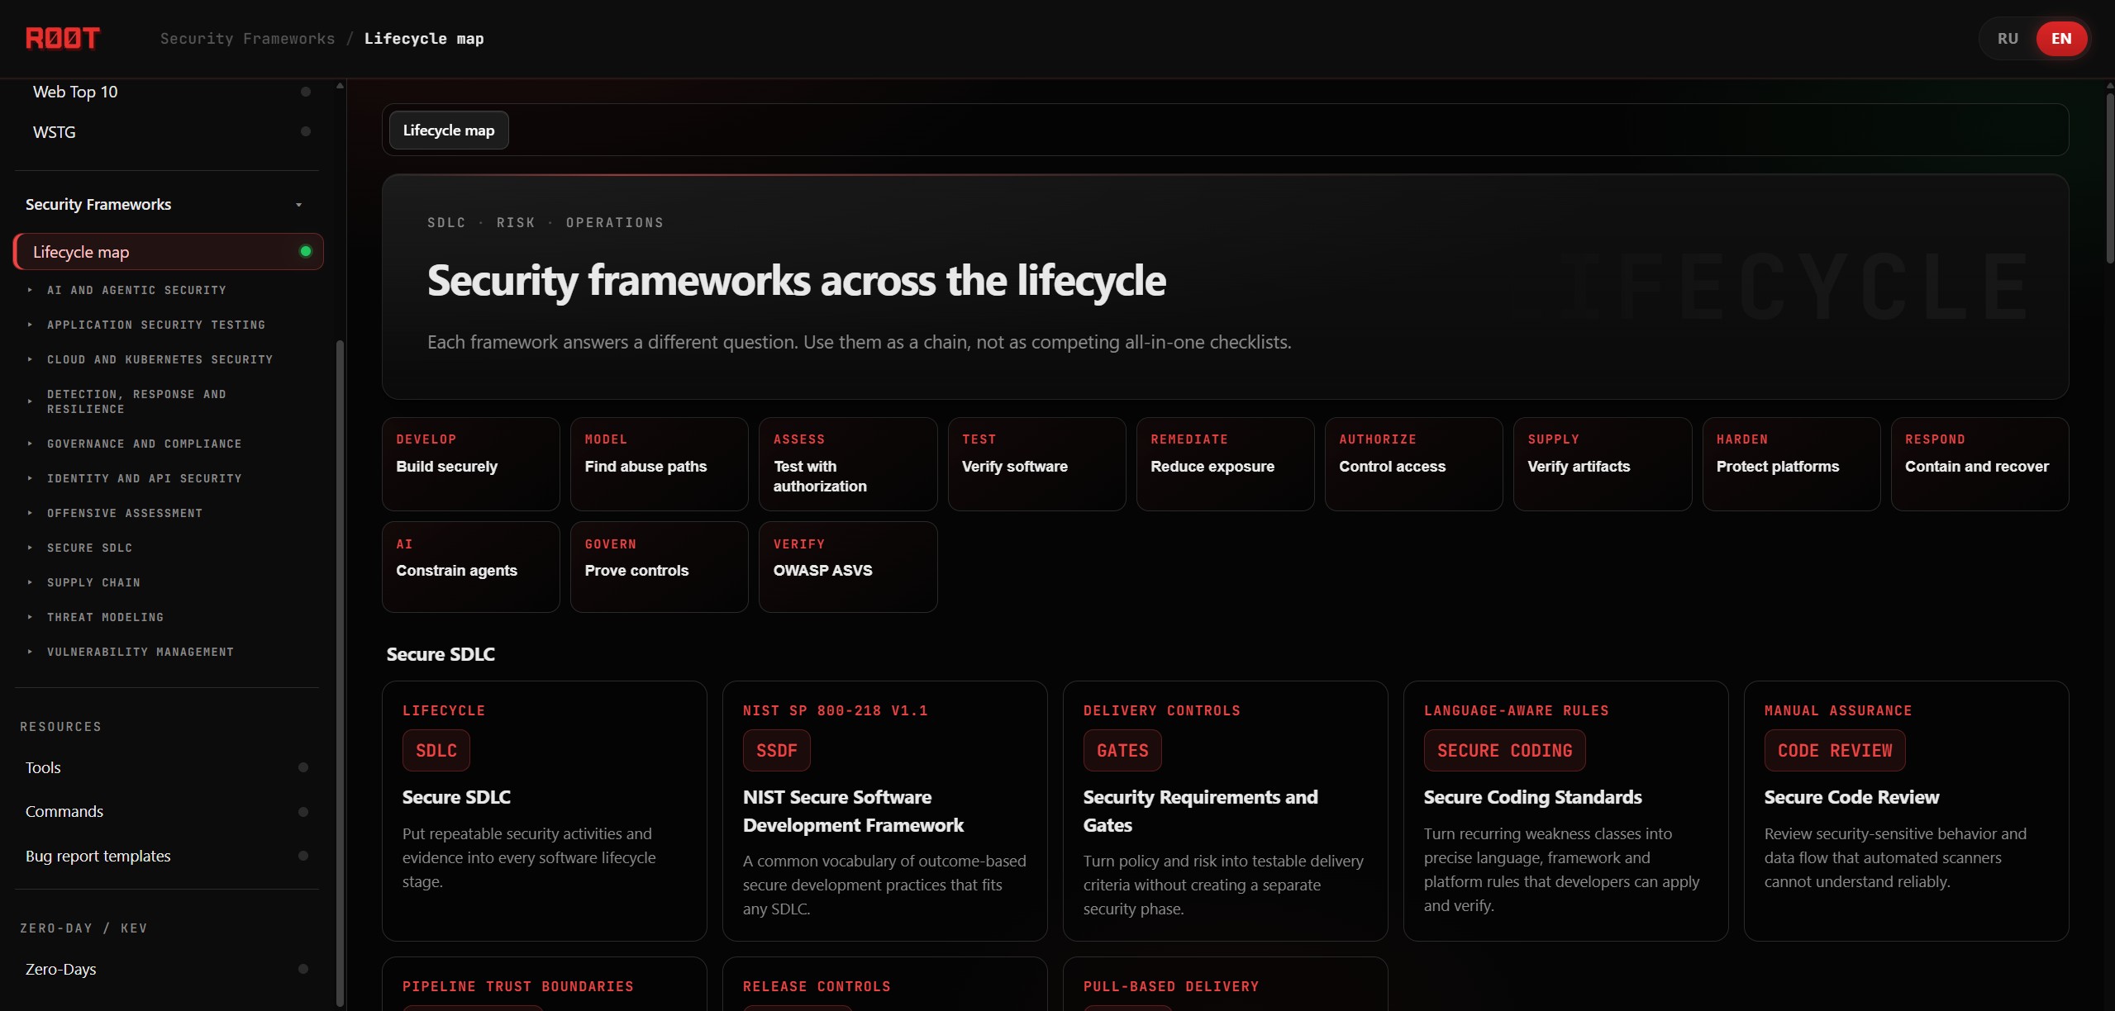Open Web Top 10 sidebar item
2115x1011 pixels.
pos(168,92)
